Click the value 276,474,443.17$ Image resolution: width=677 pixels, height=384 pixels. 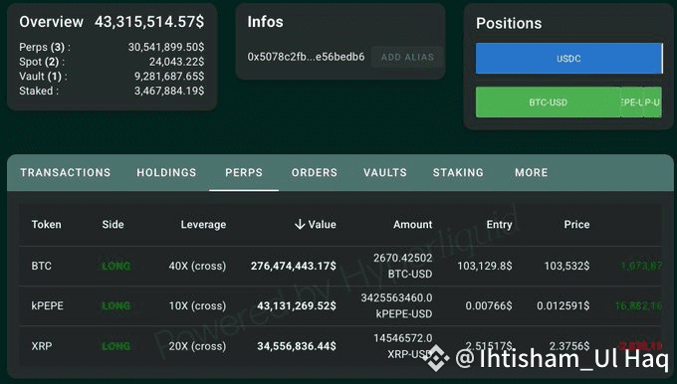[x=293, y=266]
